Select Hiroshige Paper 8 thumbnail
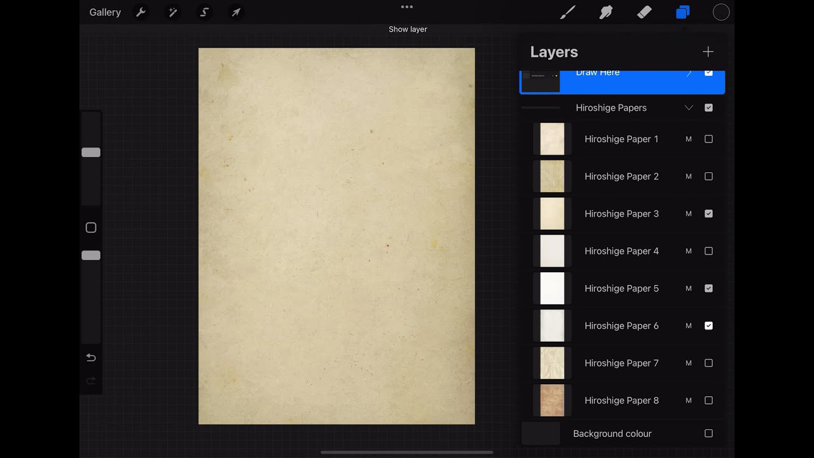The image size is (814, 458). (552, 400)
